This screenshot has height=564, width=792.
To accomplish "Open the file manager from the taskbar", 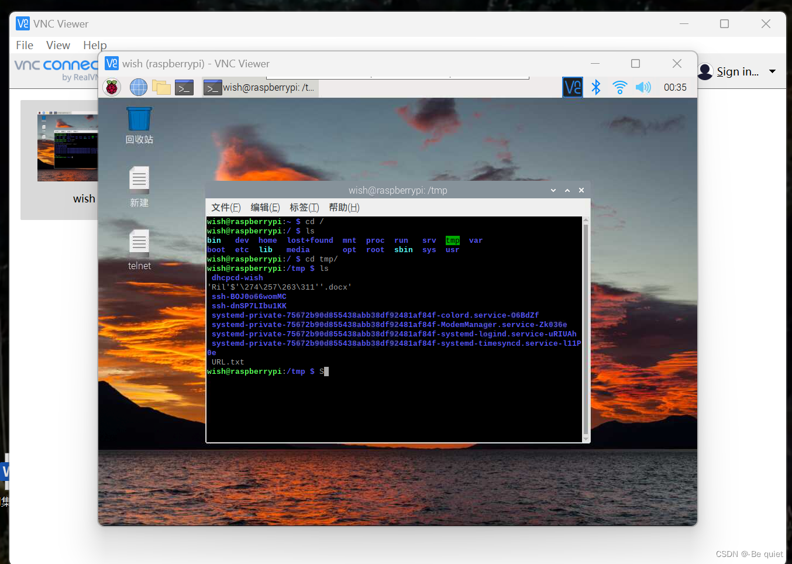I will pyautogui.click(x=161, y=87).
